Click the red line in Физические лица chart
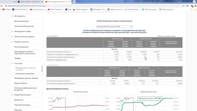Image resolution: width=197 pixels, height=111 pixels. point(78,106)
